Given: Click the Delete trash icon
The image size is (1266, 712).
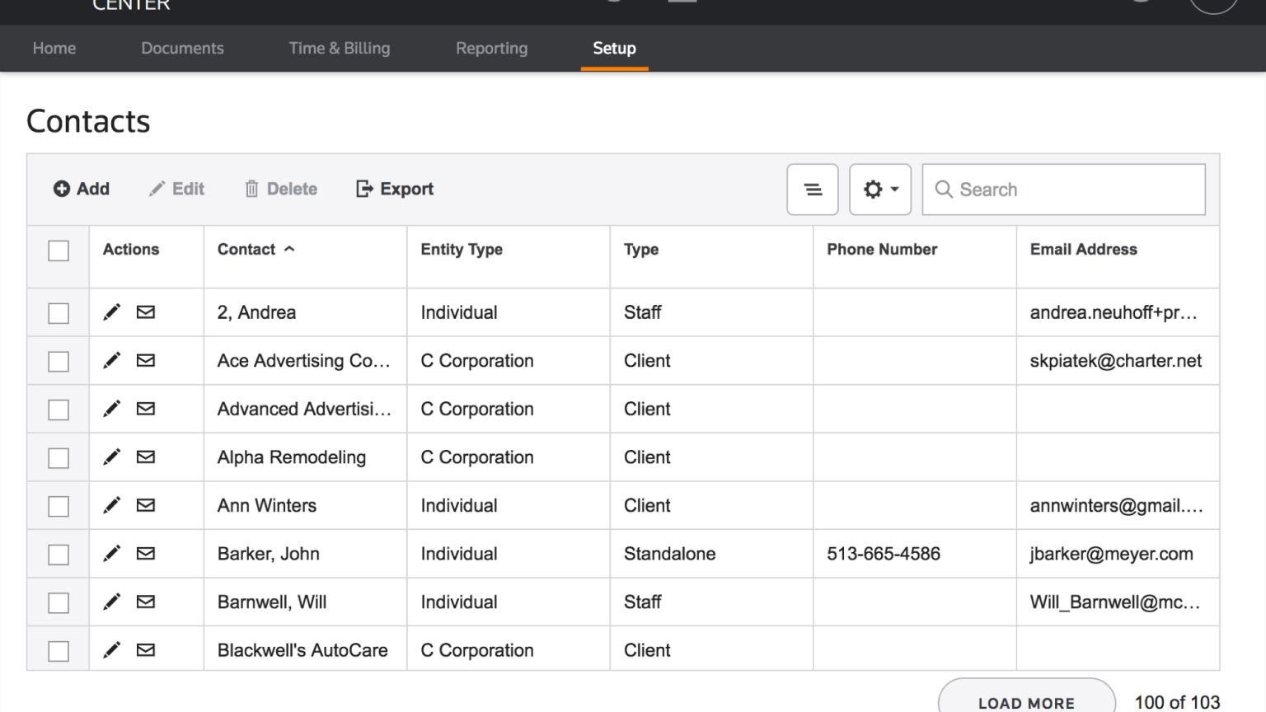Looking at the screenshot, I should click(251, 189).
